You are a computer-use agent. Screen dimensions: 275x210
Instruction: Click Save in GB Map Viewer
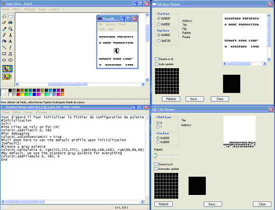(195, 99)
